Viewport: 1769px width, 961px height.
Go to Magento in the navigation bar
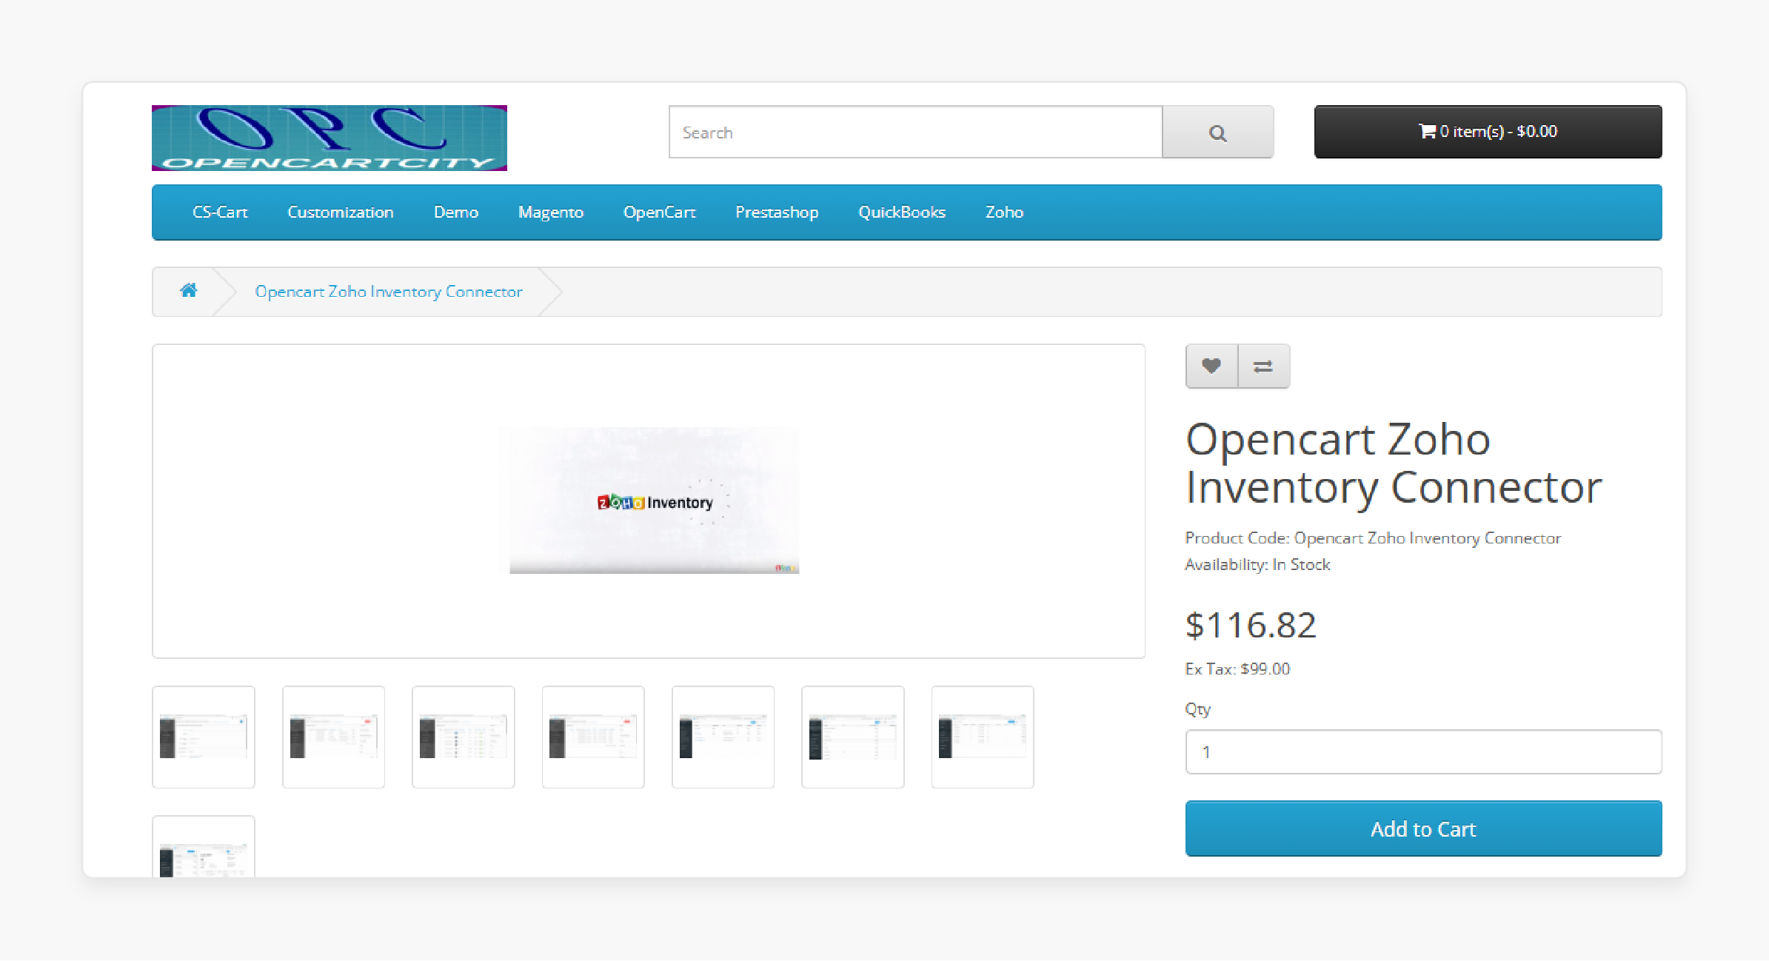[551, 212]
